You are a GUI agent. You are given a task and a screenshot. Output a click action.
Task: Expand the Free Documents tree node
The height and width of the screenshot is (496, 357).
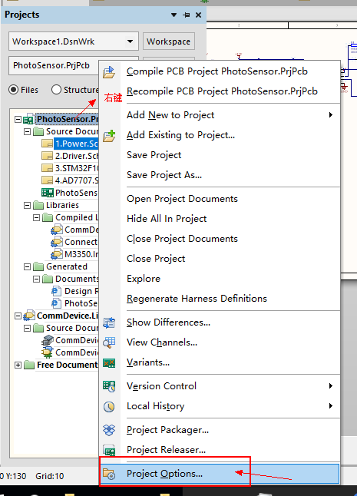pyautogui.click(x=18, y=365)
